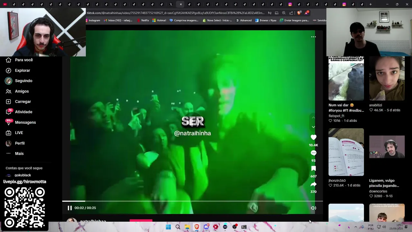Open the Enviar Imagem para bookmark
The image size is (412, 232).
tap(295, 20)
